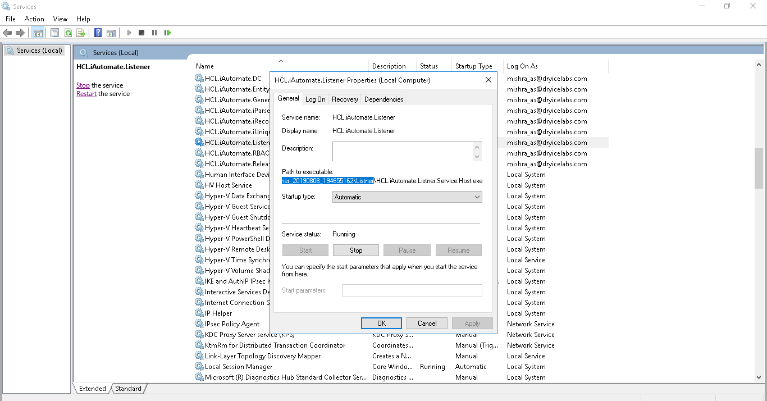The image size is (767, 401).
Task: Open the Action menu
Action: click(x=34, y=19)
